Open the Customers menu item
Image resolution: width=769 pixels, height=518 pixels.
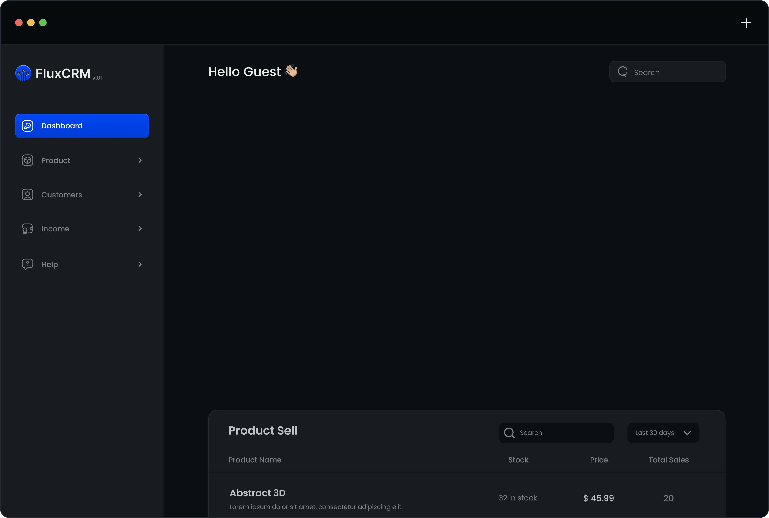pos(62,195)
